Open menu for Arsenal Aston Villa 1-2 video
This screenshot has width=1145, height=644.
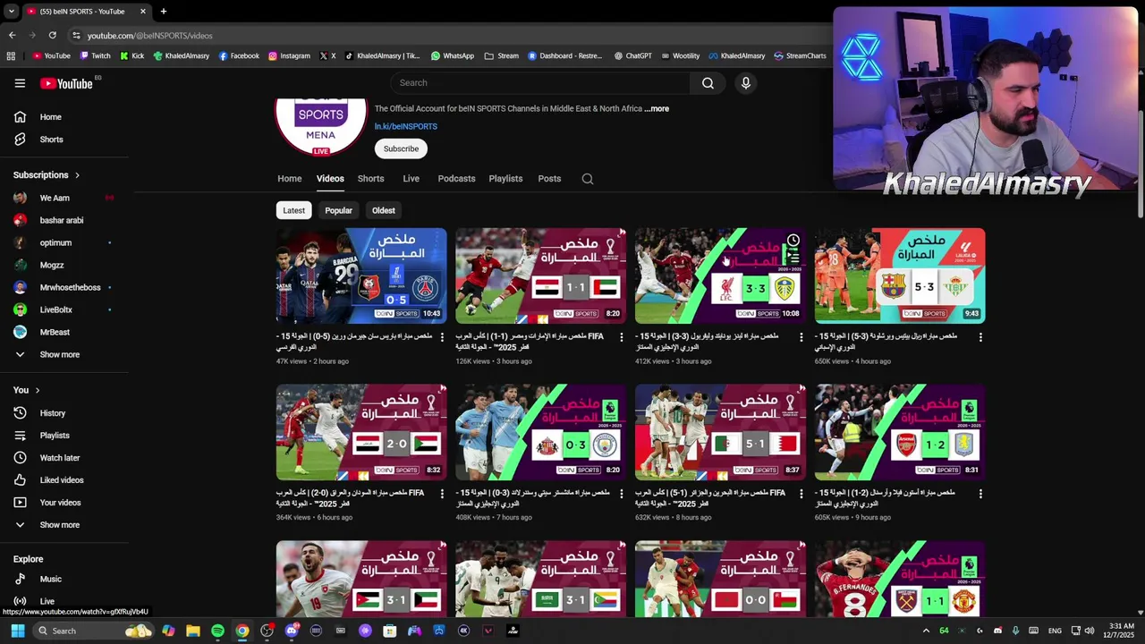pos(980,494)
